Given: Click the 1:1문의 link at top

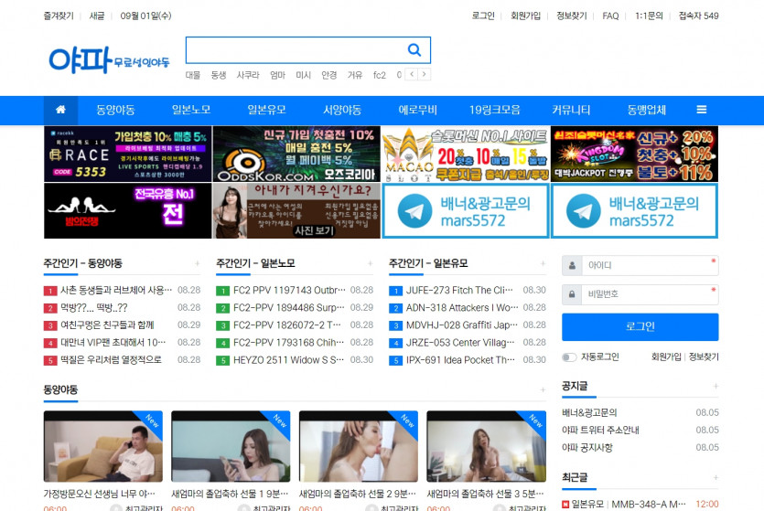Looking at the screenshot, I should point(648,16).
